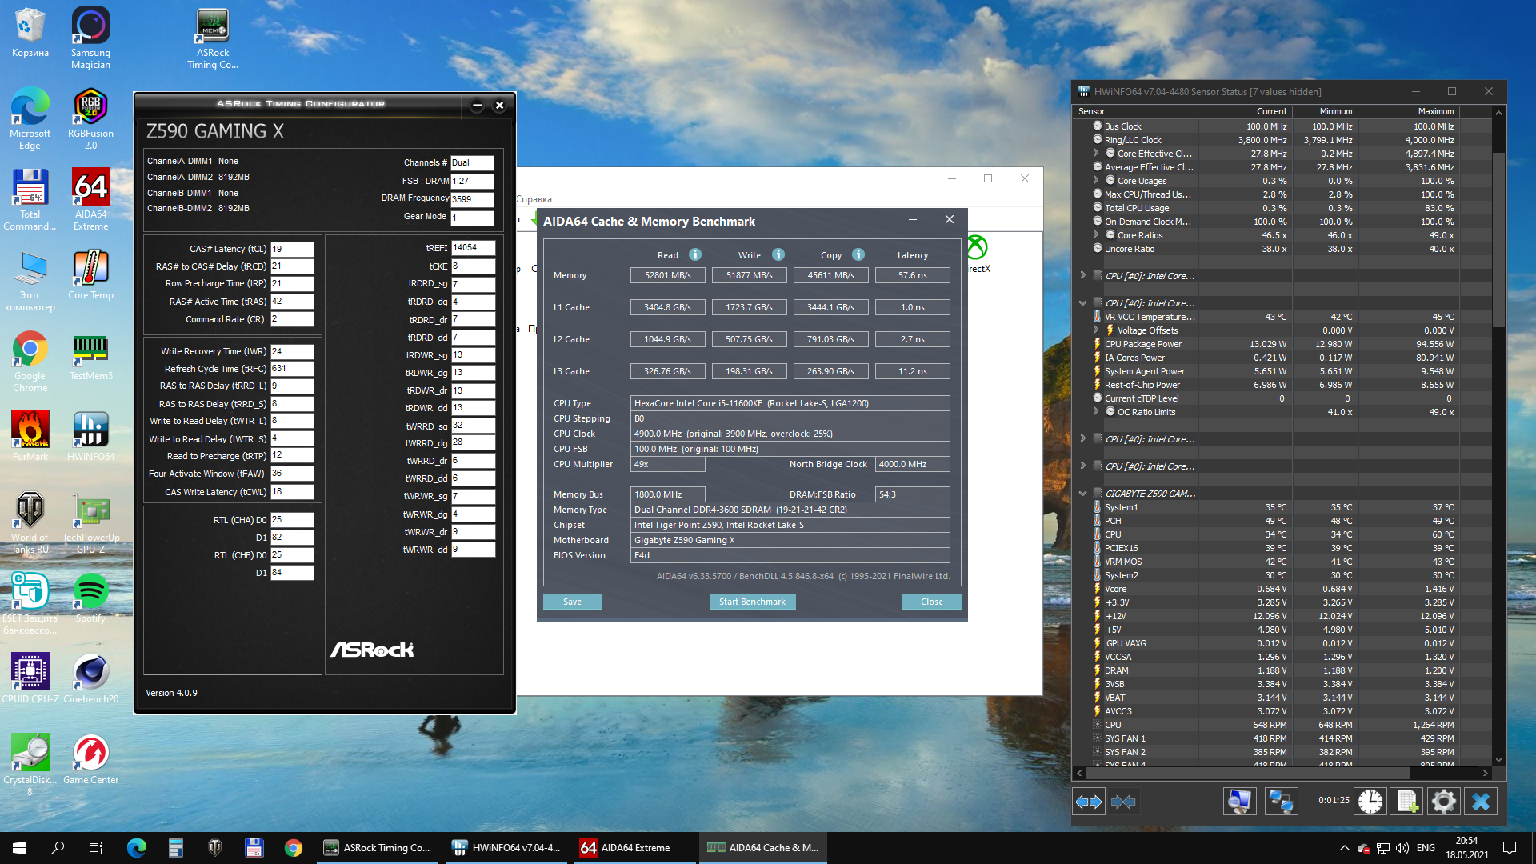Click HWiNFO remote network monitors icon
The image size is (1536, 864).
1281,801
